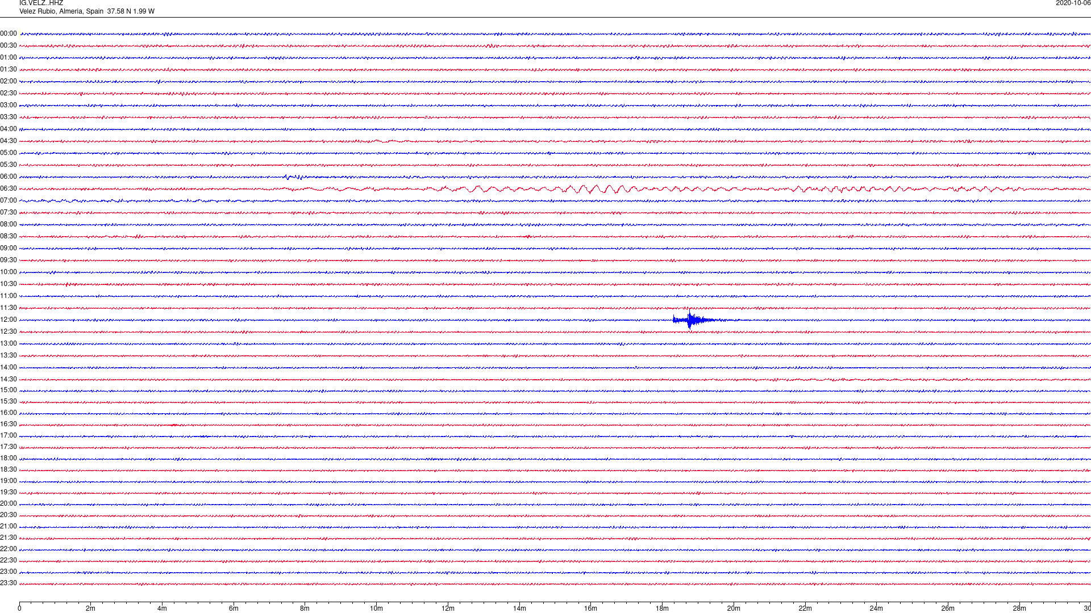Click the 6m tick on the time axis

point(234,608)
